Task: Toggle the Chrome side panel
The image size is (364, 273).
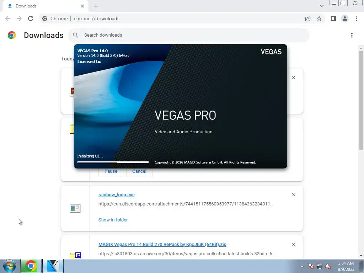Action: pos(333,18)
